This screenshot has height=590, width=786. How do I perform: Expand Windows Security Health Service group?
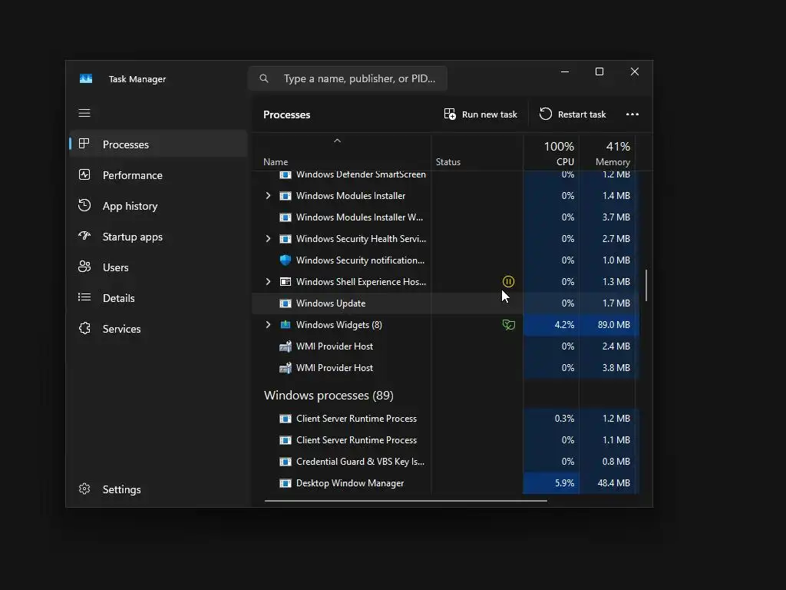click(268, 239)
